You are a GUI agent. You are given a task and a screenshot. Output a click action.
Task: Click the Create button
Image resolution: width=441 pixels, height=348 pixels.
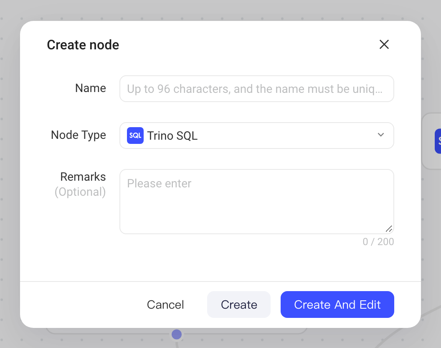[x=239, y=304]
